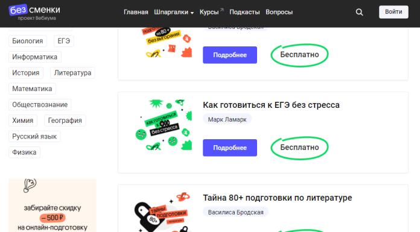Filter by the Физика tag
420x232 pixels.
tap(24, 152)
